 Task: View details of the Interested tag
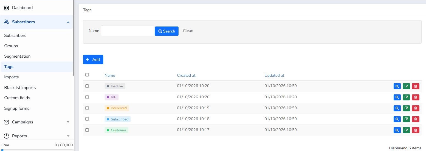pyautogui.click(x=397, y=108)
